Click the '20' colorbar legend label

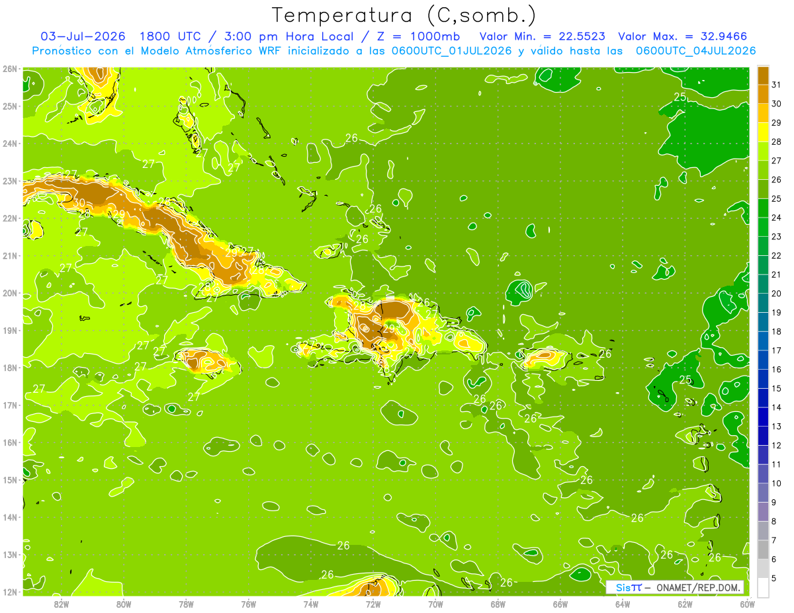pyautogui.click(x=776, y=294)
